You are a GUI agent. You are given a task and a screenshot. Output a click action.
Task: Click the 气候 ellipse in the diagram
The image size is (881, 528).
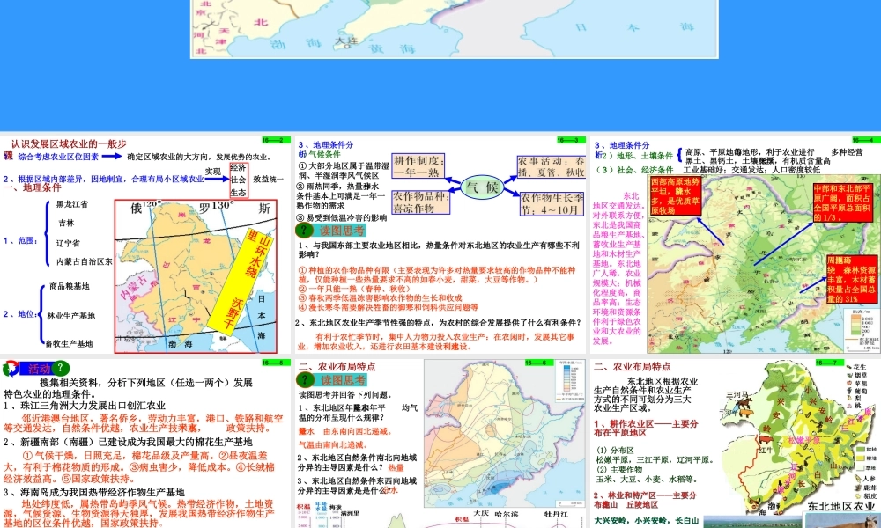click(482, 187)
